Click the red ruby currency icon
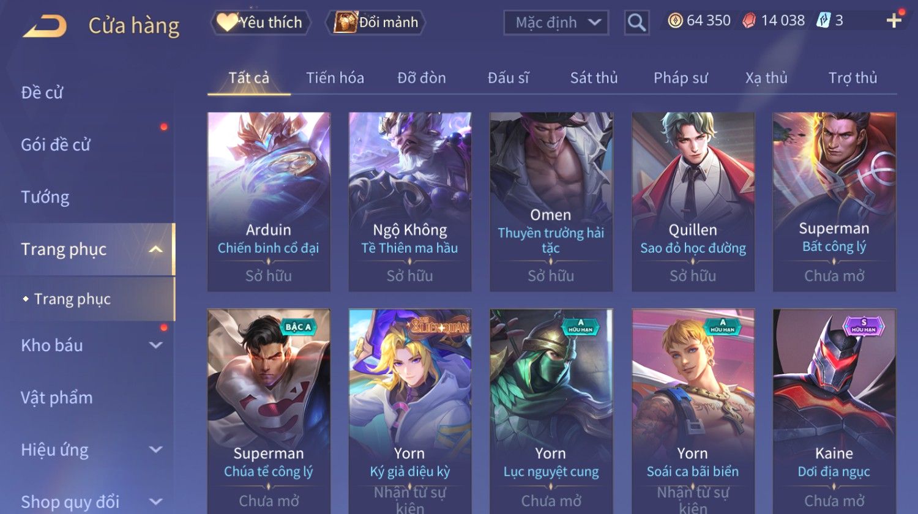This screenshot has height=514, width=918. point(749,21)
